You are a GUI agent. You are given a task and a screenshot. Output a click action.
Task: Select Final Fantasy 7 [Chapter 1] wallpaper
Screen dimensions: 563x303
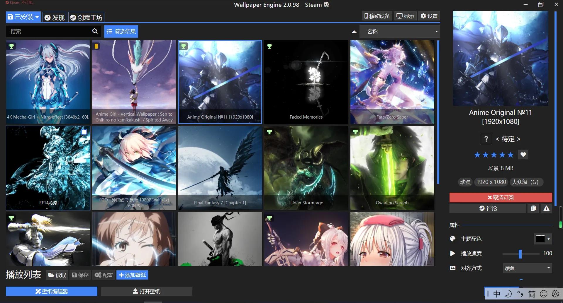[220, 168]
